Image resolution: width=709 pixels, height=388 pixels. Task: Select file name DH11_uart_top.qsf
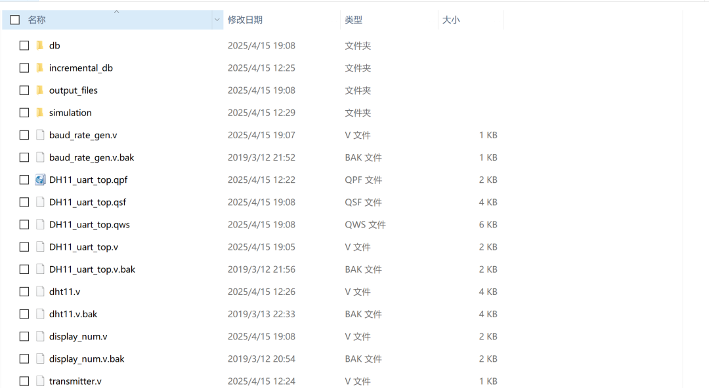click(x=87, y=203)
